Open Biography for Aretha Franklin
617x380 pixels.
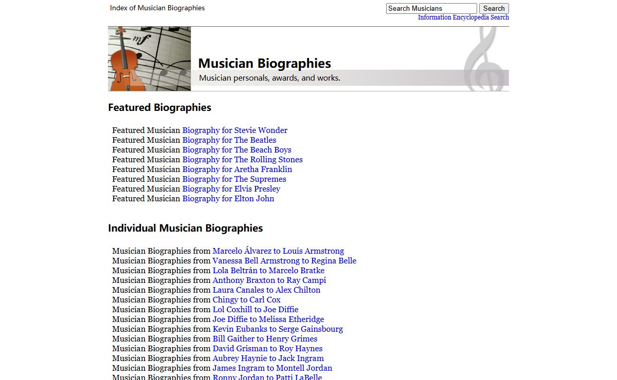237,169
